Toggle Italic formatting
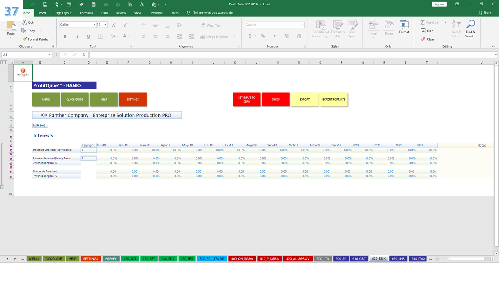The height and width of the screenshot is (281, 499). (x=77, y=36)
